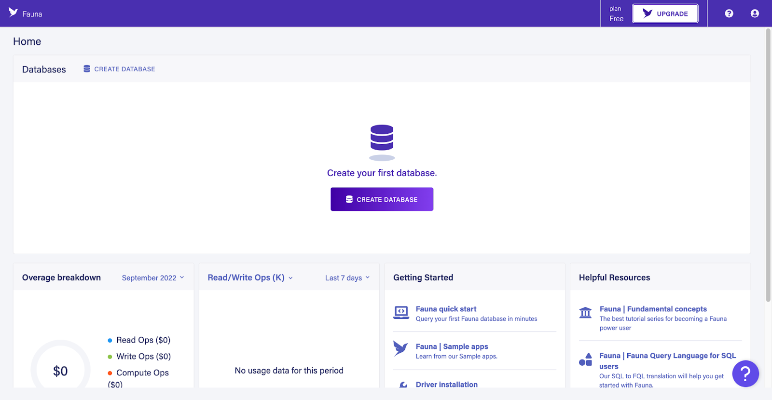Viewport: 772px width, 400px height.
Task: Click CREATE DATABASE link in Databases header
Action: [124, 69]
